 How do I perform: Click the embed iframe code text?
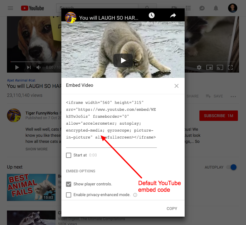tap(111, 120)
